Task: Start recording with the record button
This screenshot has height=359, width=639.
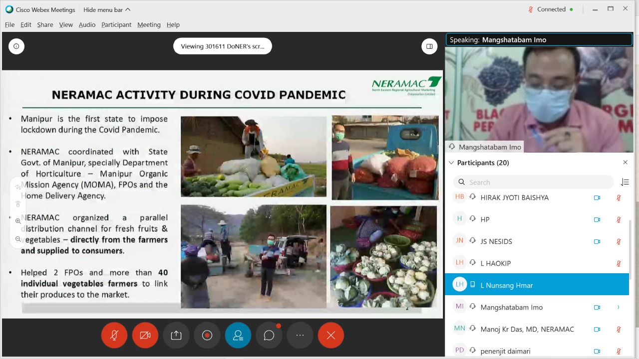Action: point(207,335)
